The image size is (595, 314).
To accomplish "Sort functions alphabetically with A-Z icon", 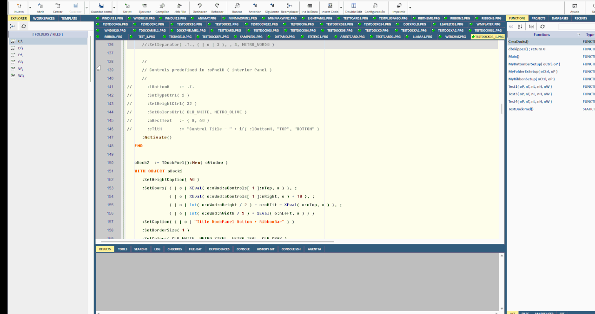I will click(x=520, y=26).
